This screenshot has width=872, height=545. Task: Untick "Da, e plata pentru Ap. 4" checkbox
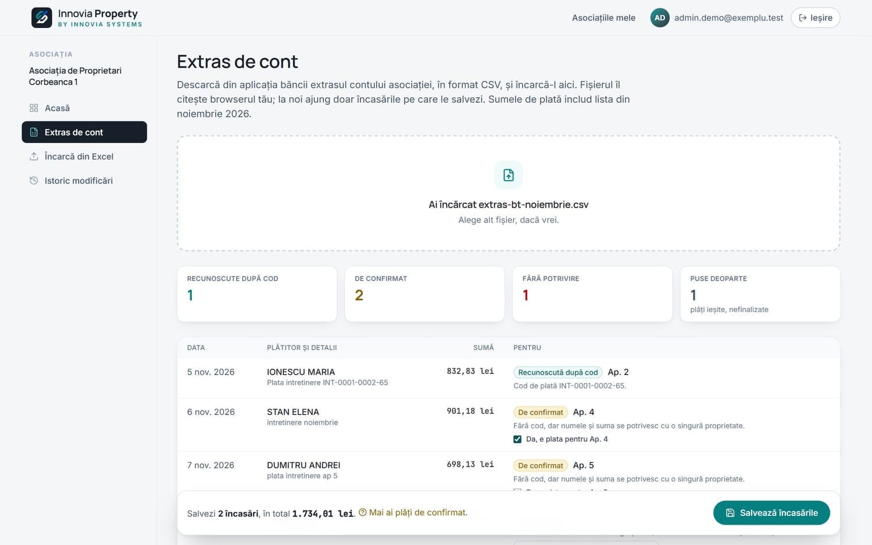517,439
